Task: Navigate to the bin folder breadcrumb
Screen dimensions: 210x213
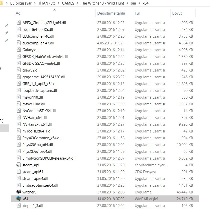Action: (x=133, y=3)
